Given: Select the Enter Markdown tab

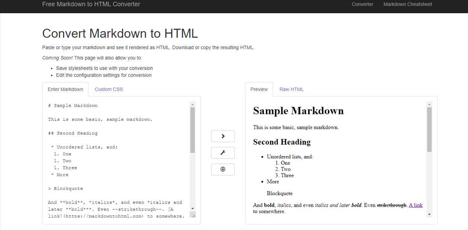Looking at the screenshot, I should click(x=65, y=89).
